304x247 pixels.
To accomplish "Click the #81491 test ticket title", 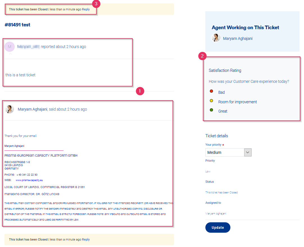I will pyautogui.click(x=17, y=25).
